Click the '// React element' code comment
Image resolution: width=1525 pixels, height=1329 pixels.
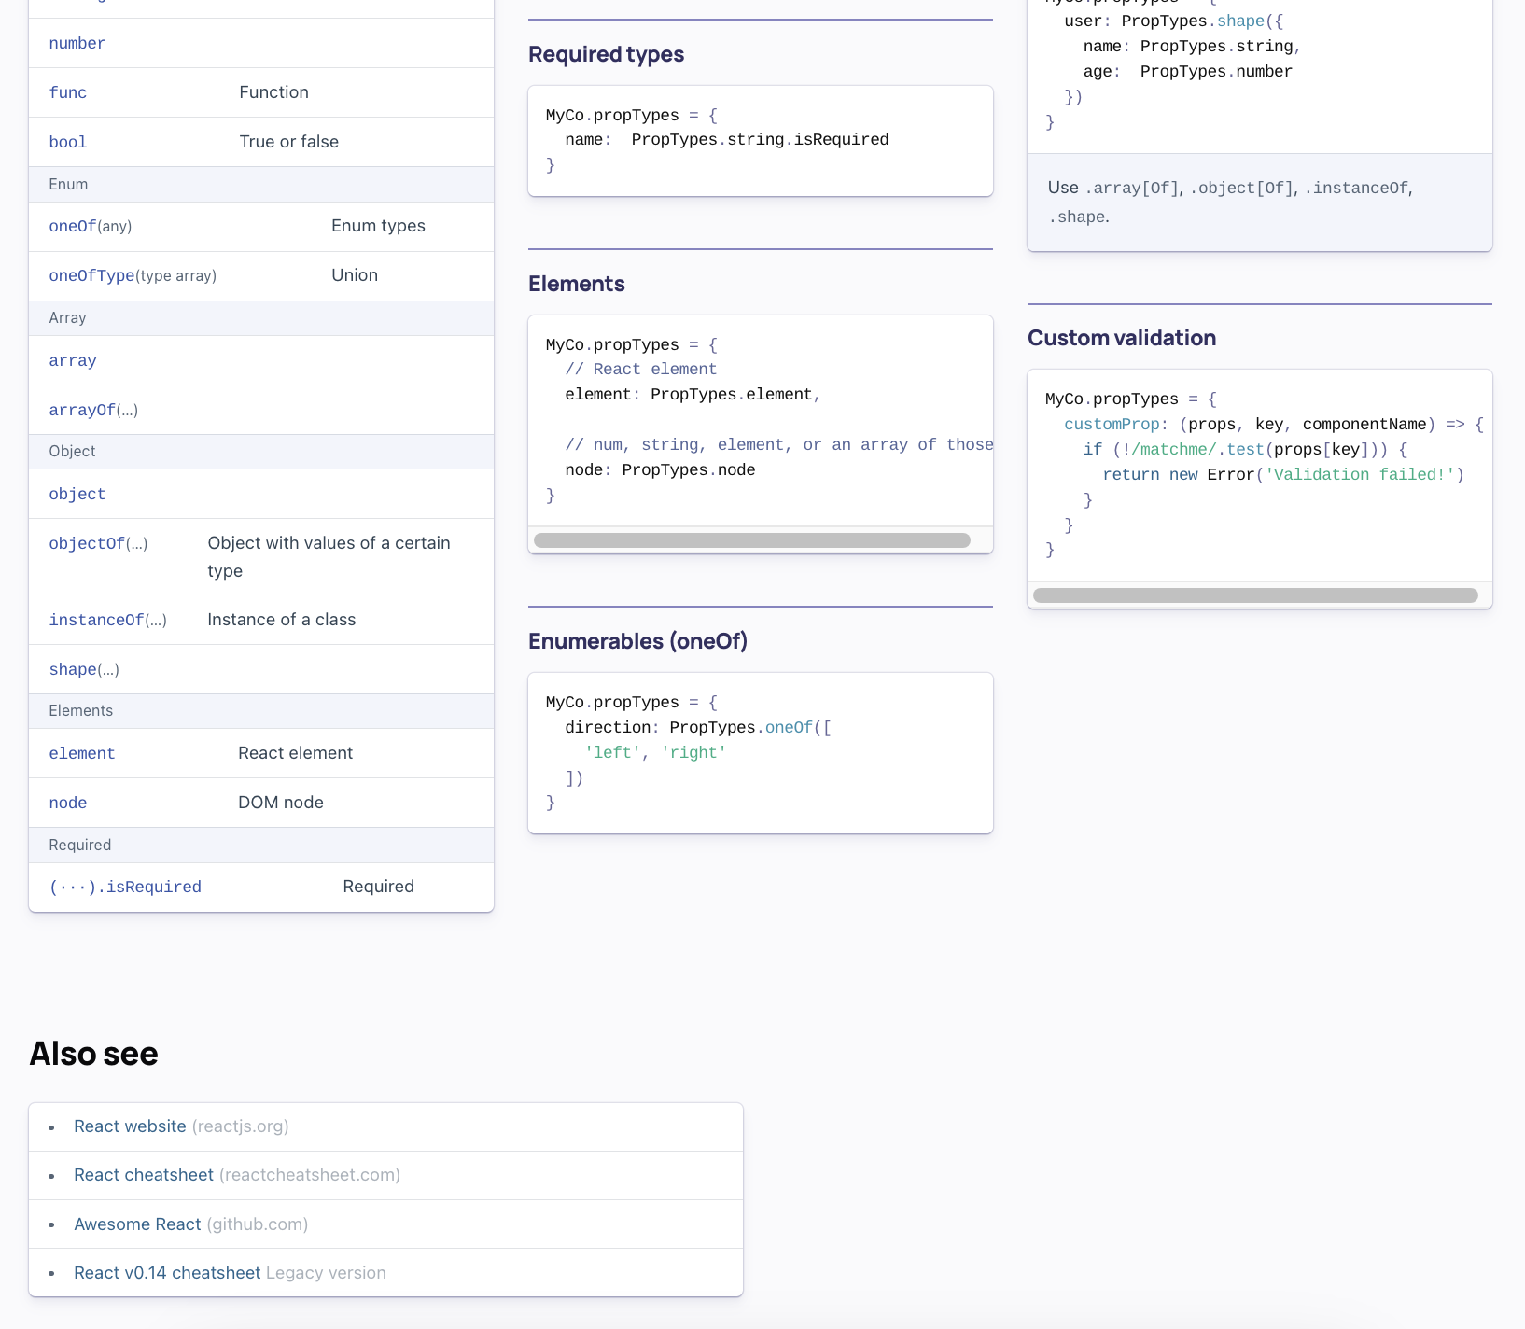[641, 370]
